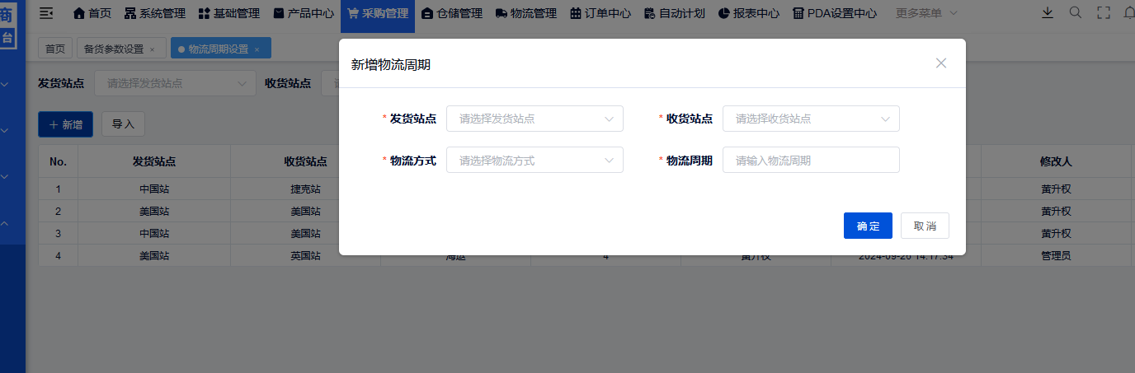Focus the 物流周期 input field

(811, 160)
